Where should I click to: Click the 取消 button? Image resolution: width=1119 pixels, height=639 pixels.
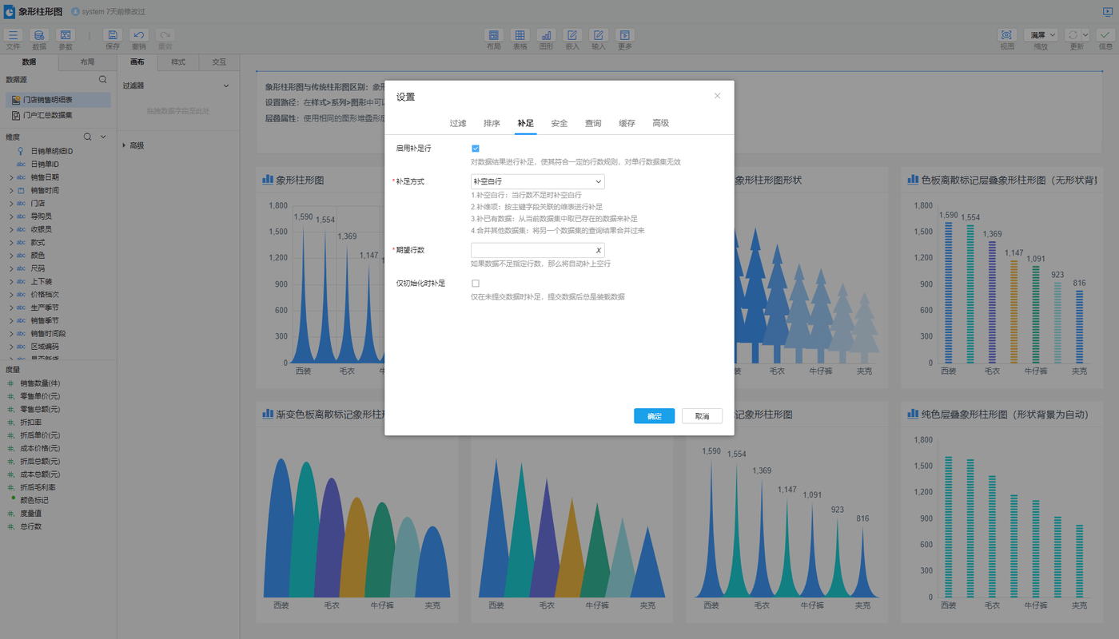(x=702, y=416)
